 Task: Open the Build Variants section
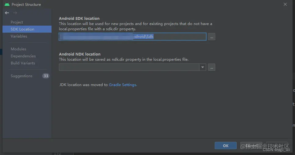pyautogui.click(x=23, y=63)
